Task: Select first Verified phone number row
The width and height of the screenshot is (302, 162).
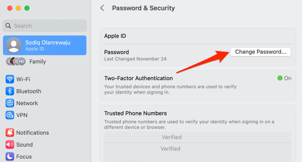Action: click(198, 137)
